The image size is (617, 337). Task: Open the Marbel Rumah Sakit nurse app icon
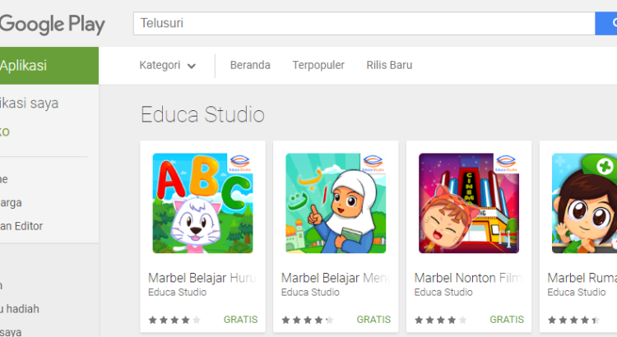tap(584, 203)
